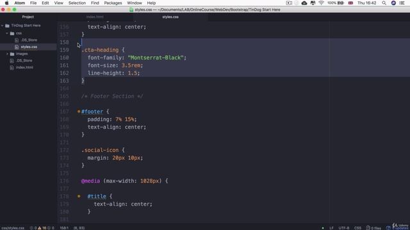Click the "Montserrat-Black" font string
Screen dimensions: 410x230
(156, 57)
